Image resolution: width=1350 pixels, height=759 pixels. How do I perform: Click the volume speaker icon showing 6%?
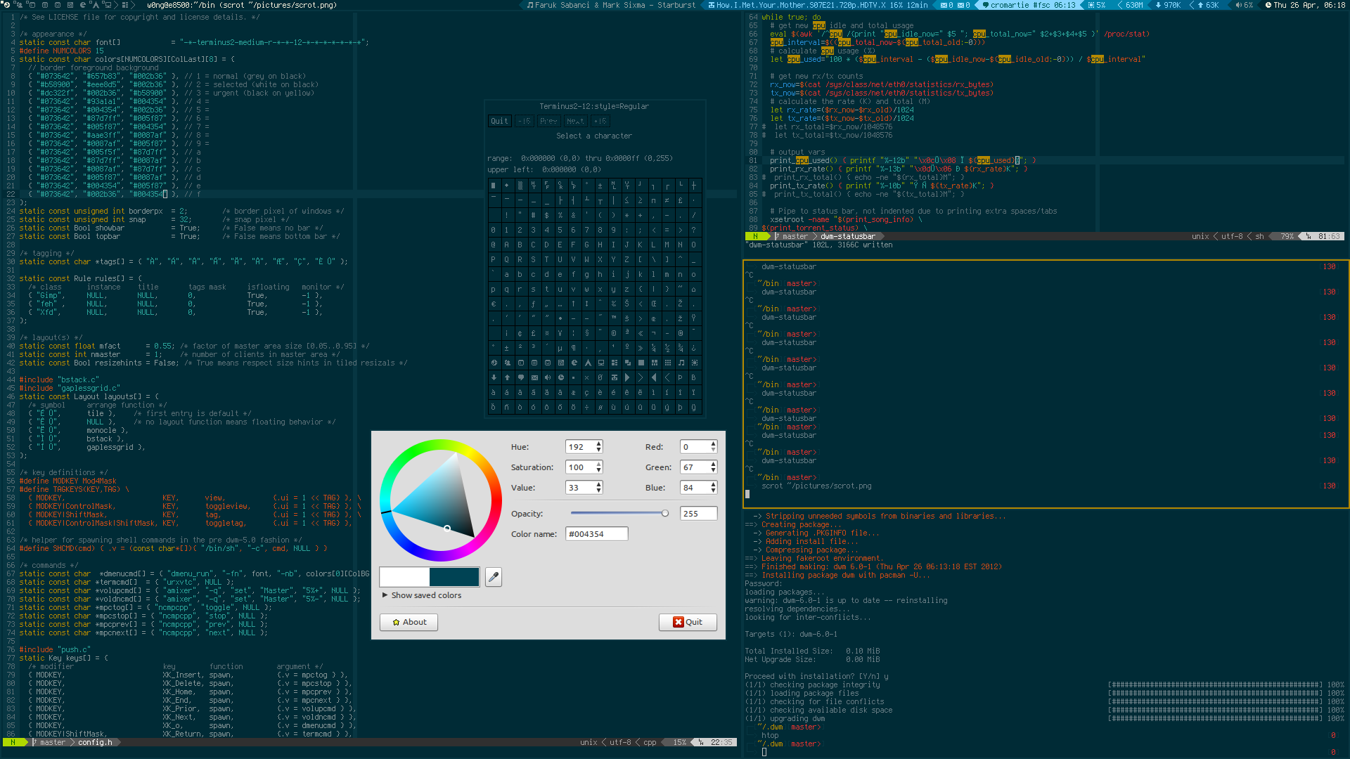1238,5
